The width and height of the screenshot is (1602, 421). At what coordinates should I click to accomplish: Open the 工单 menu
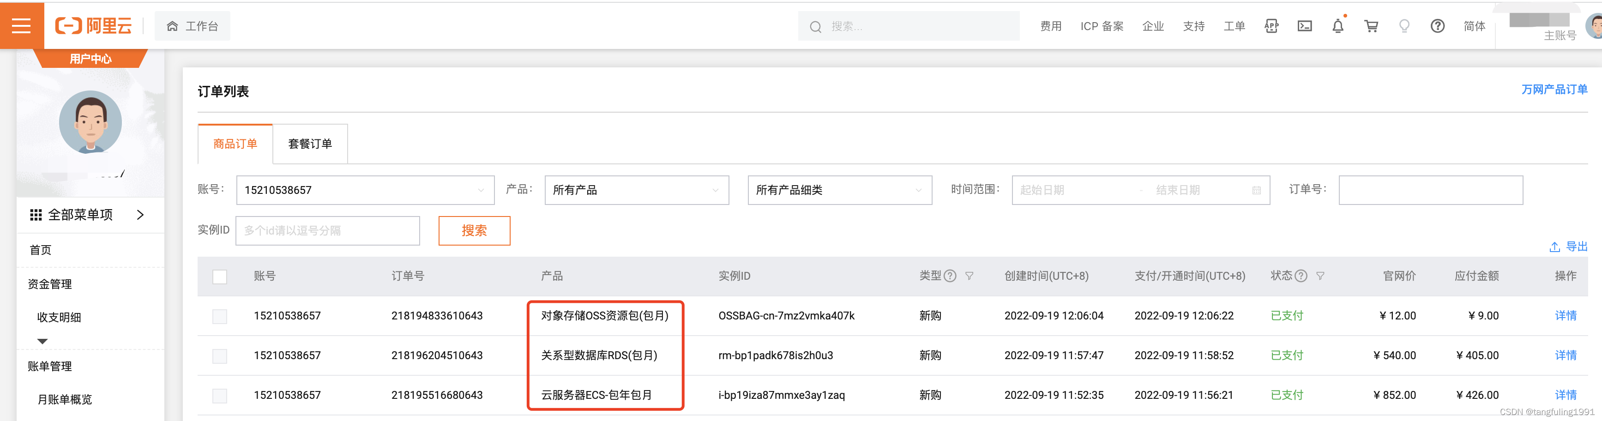(1234, 26)
